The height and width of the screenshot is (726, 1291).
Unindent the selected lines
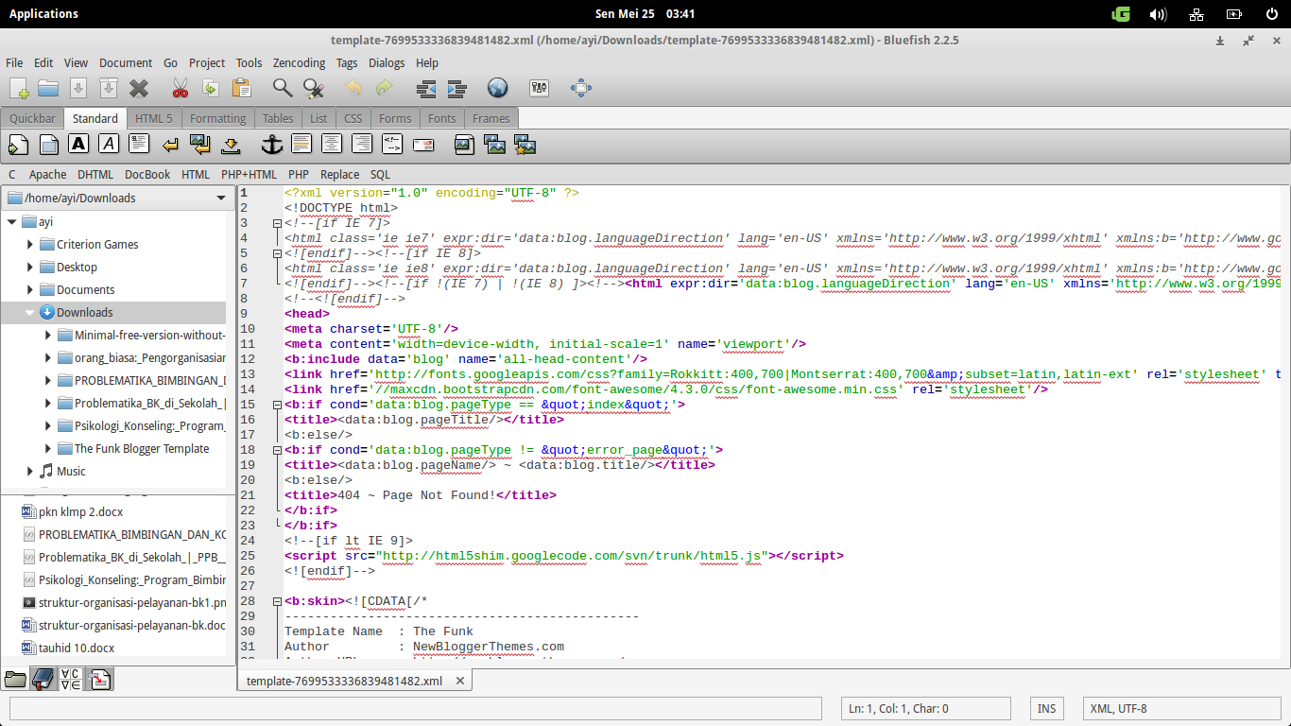point(426,88)
